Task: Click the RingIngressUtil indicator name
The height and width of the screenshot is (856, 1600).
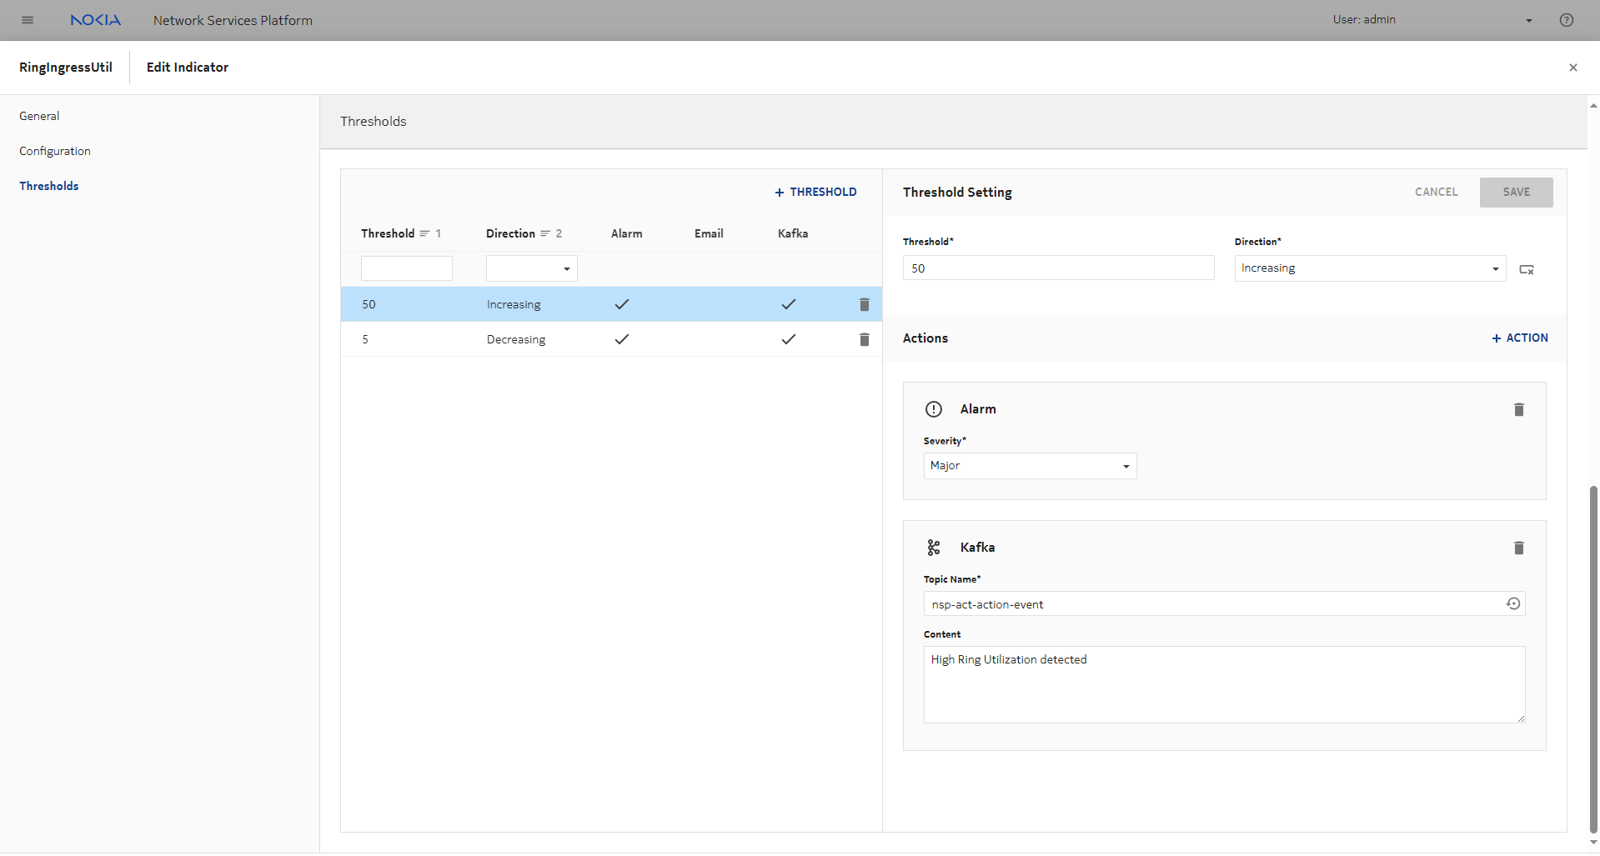Action: [x=66, y=68]
